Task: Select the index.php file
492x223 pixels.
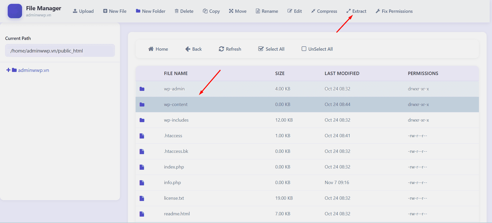Action: coord(174,167)
